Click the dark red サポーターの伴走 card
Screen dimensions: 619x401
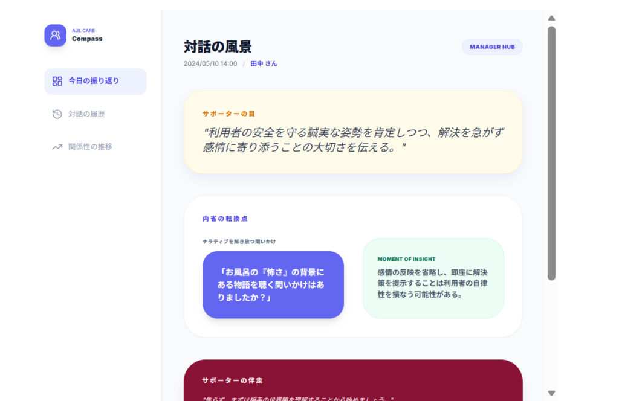click(x=353, y=380)
